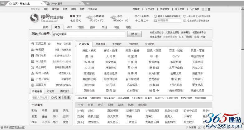Click the status bar 完成 icon
This screenshot has height=130, width=244.
coord(2,128)
